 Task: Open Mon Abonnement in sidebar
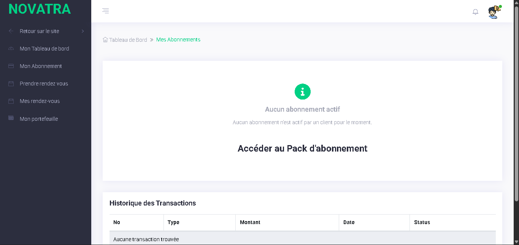click(41, 66)
